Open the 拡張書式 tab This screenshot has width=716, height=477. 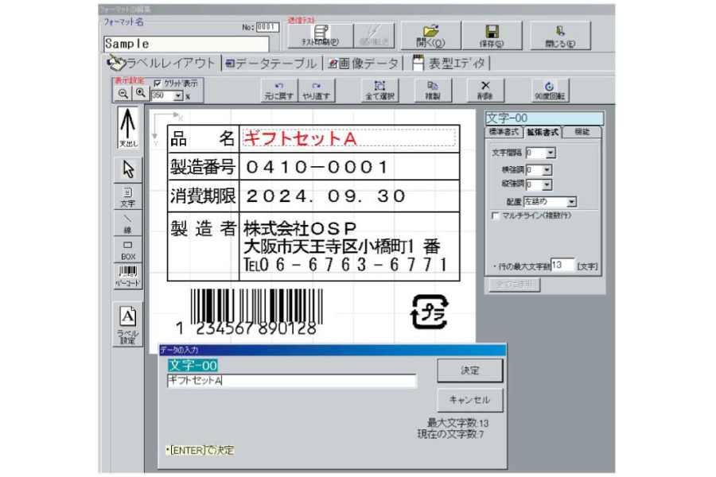(543, 132)
